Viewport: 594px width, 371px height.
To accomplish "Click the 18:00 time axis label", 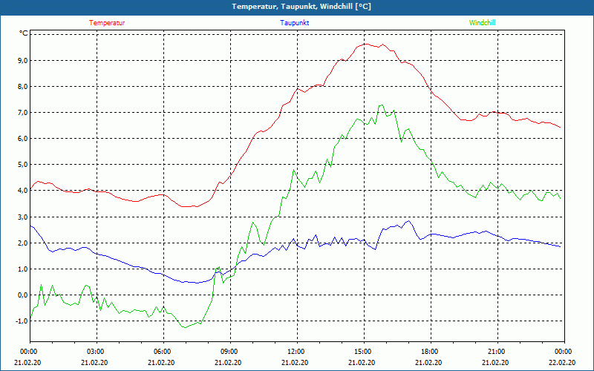I will (x=431, y=352).
